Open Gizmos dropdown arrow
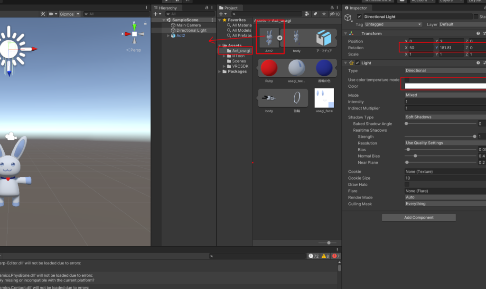The image size is (486, 289). (x=78, y=14)
